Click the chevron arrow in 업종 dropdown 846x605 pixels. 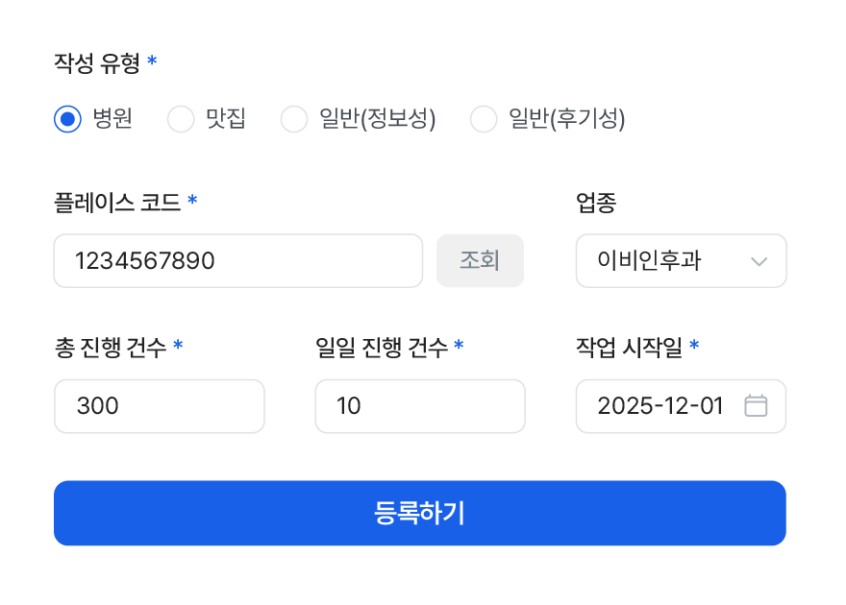click(759, 261)
